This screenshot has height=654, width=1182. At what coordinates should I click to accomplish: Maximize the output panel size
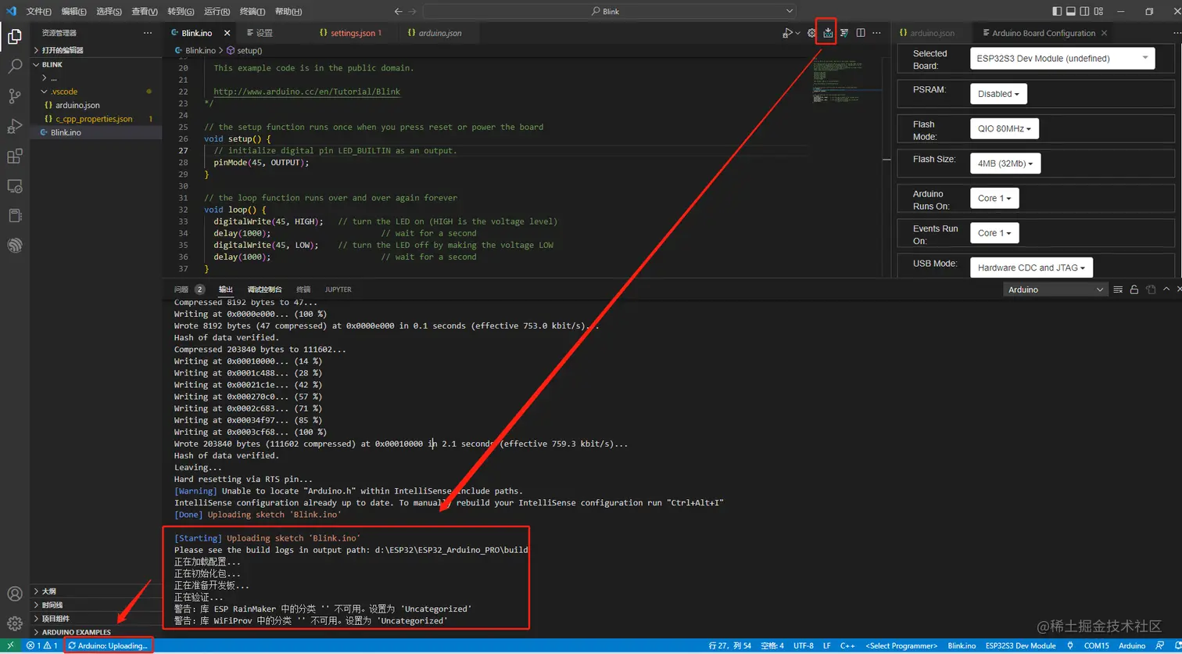pyautogui.click(x=1167, y=289)
